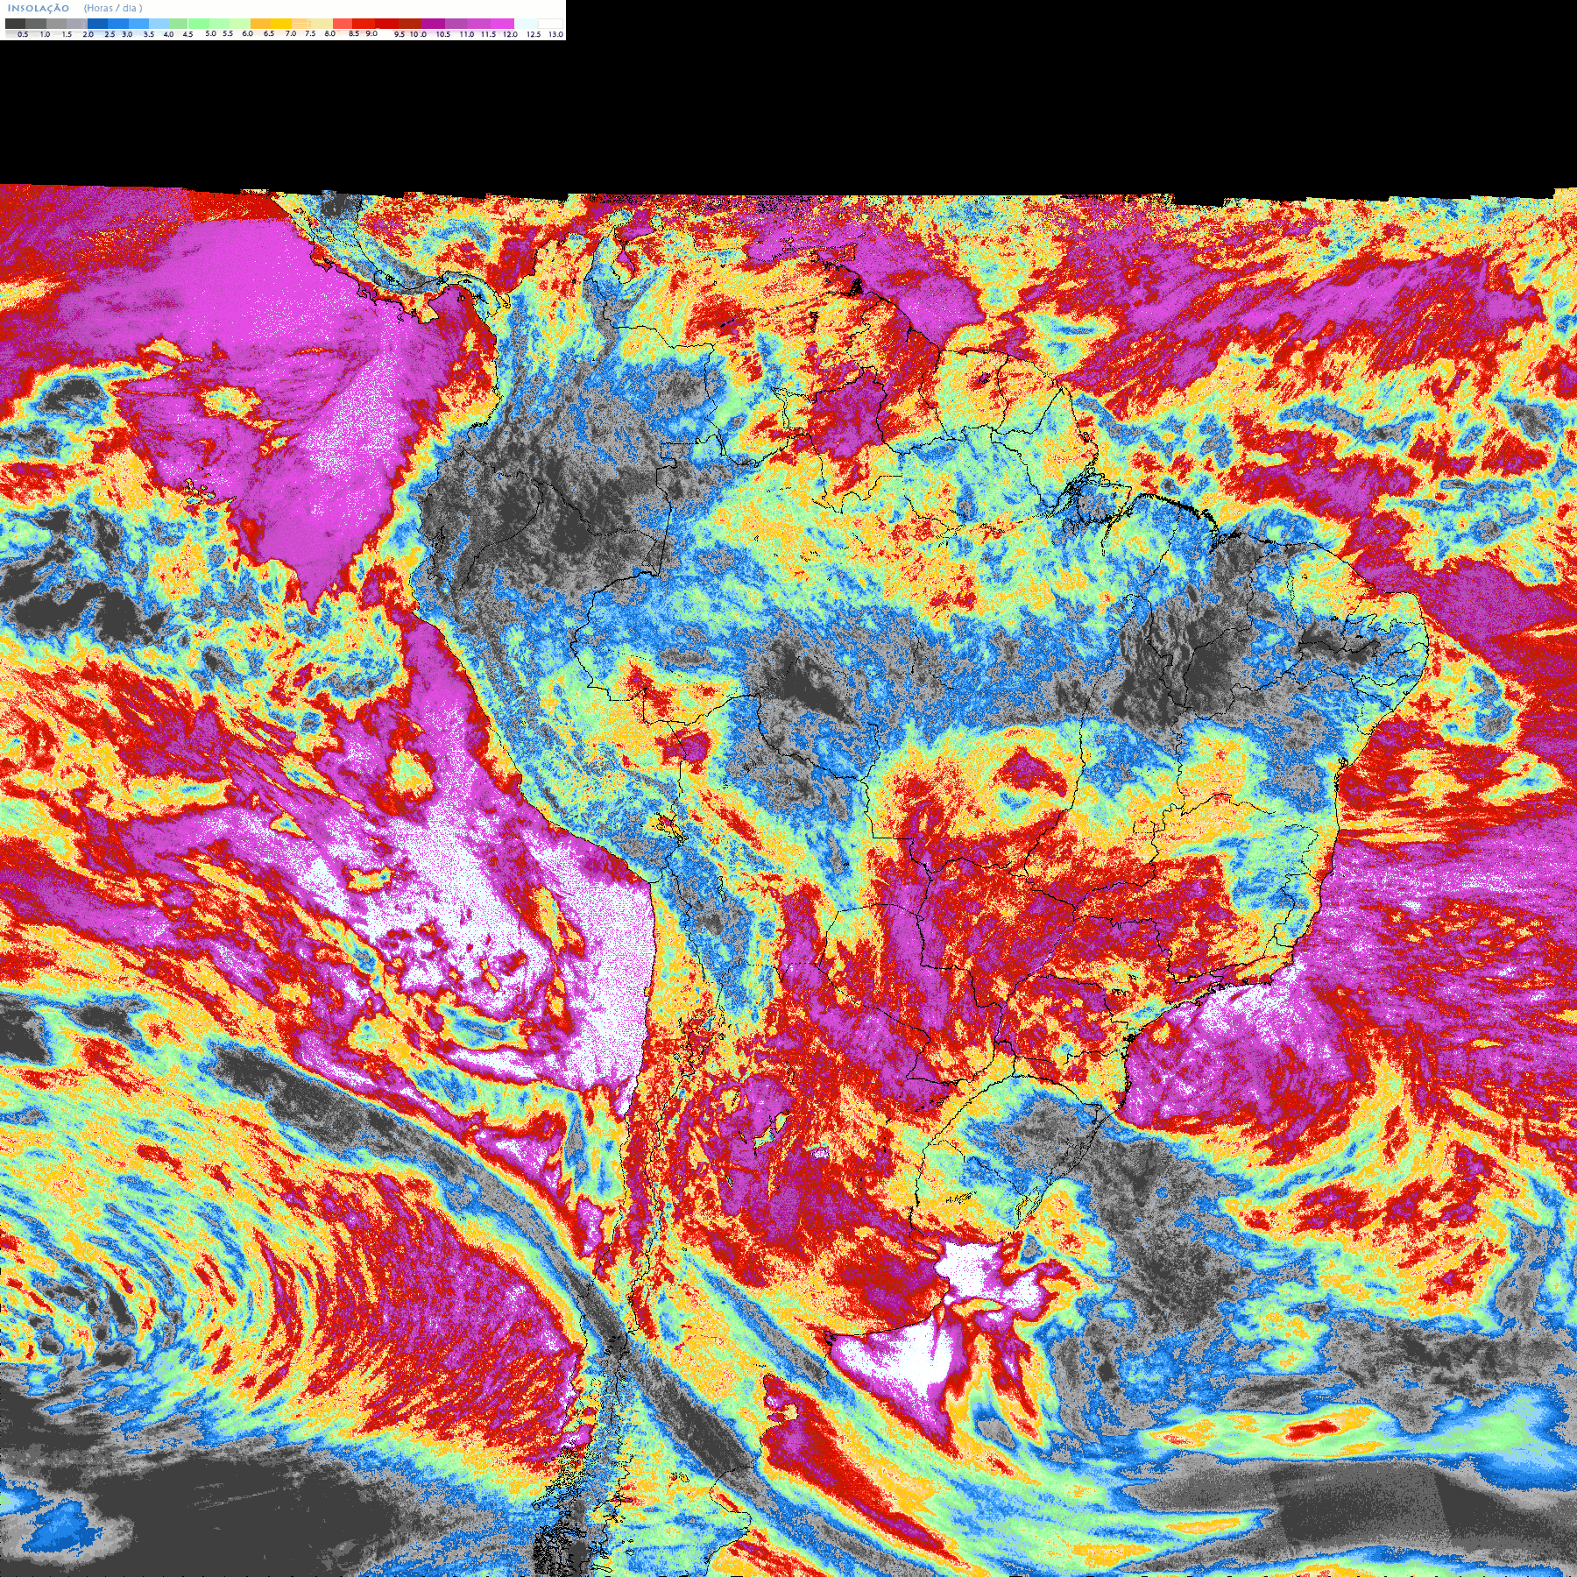The width and height of the screenshot is (1577, 1577).
Task: Select the white swatch above 13.0
Action: tap(550, 24)
